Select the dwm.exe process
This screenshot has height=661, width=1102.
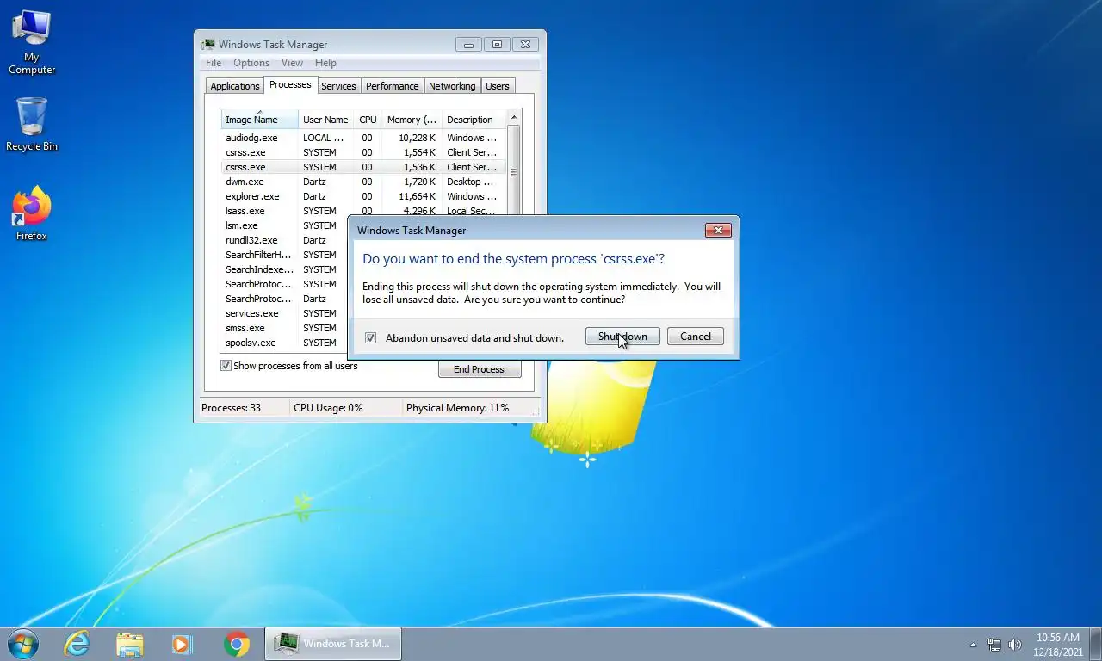click(x=363, y=182)
